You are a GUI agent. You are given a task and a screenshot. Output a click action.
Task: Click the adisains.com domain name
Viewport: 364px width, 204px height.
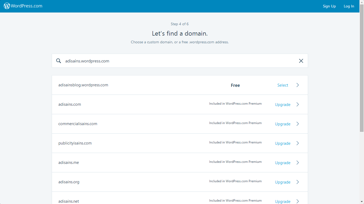(x=70, y=104)
